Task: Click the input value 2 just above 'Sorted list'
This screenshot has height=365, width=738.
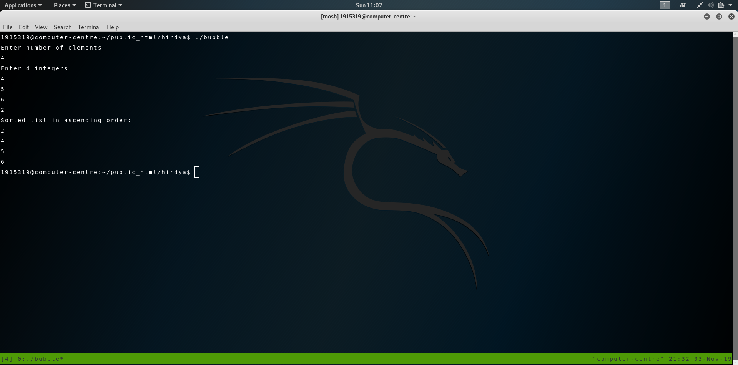Action: 3,110
